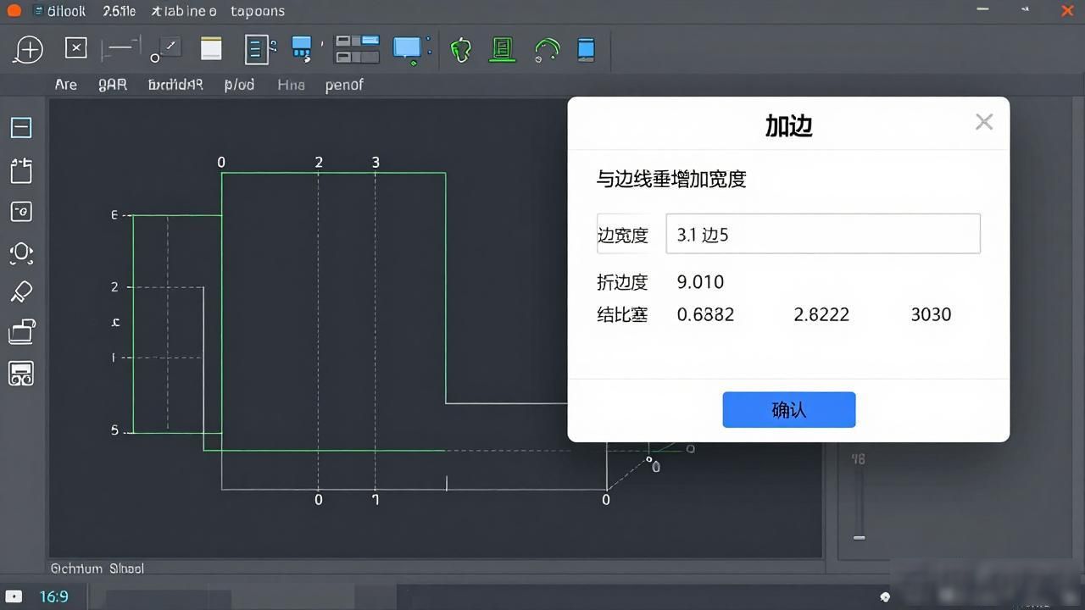
Task: Click the orange app circle icon
Action: point(14,11)
